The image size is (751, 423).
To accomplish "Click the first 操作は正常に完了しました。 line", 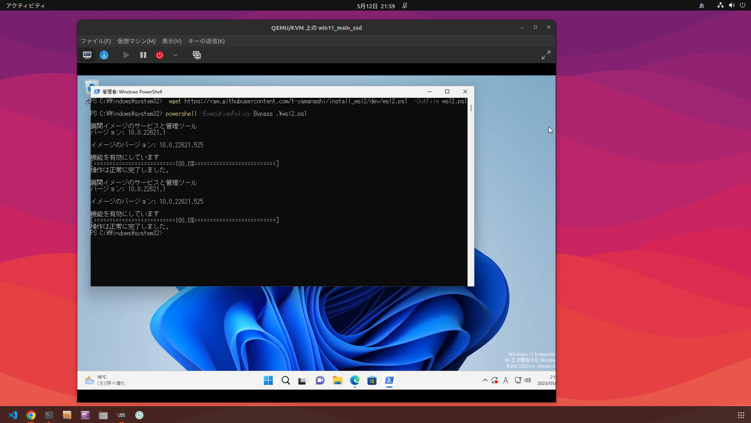I will pos(130,170).
